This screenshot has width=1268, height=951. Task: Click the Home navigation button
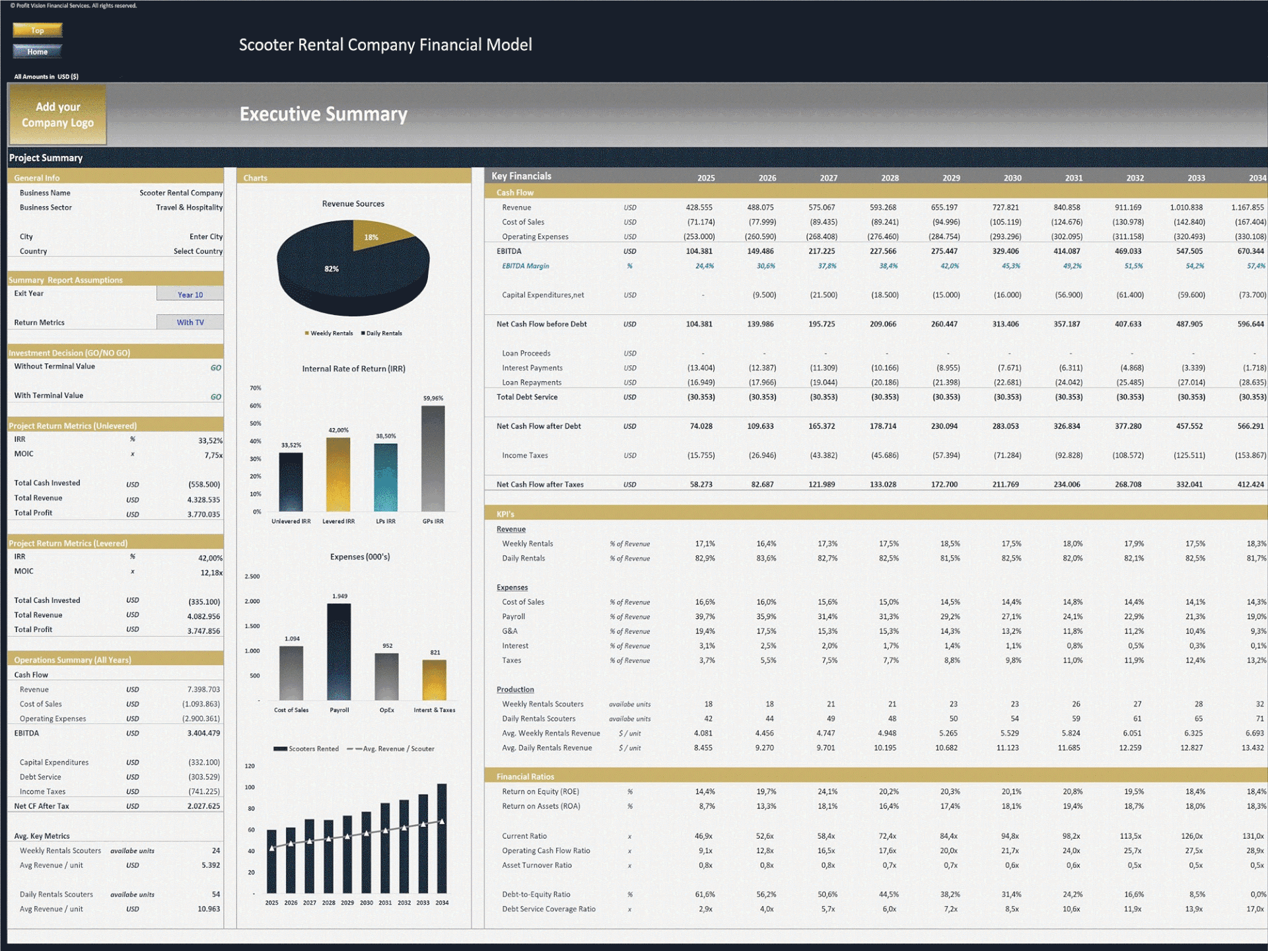[x=38, y=52]
